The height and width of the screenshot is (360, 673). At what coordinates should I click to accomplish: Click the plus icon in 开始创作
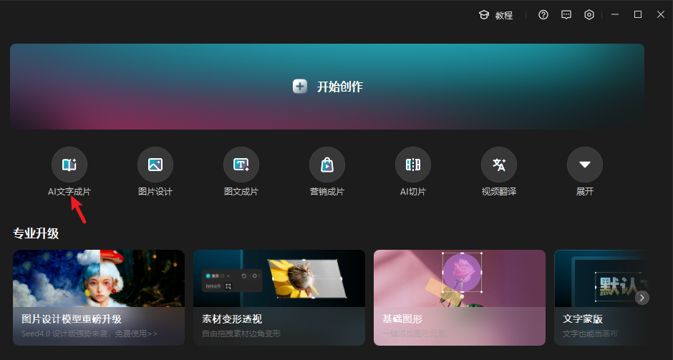point(300,87)
